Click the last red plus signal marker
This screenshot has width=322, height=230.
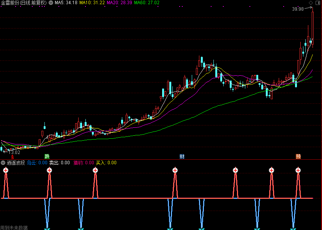[x=298, y=170]
